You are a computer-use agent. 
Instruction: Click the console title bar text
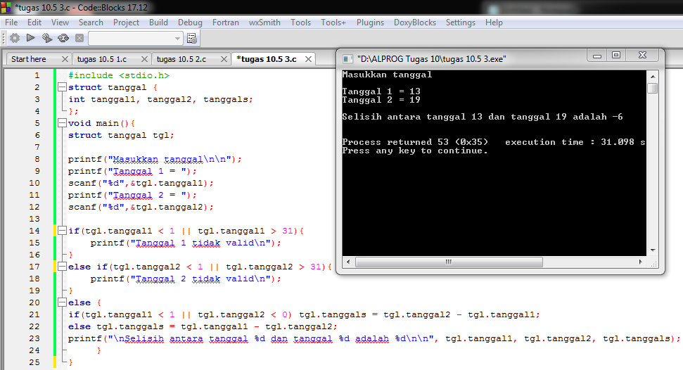point(432,59)
